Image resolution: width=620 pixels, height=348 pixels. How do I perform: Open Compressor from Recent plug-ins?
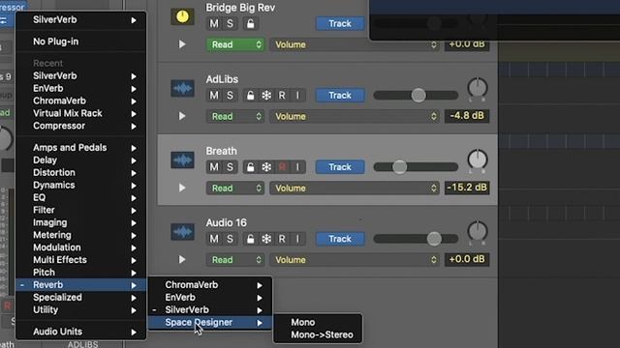81,126
